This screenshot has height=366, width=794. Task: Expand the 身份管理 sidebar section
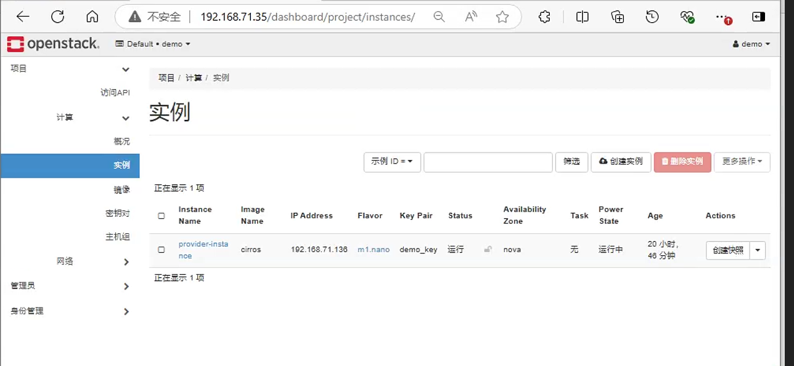coord(70,311)
